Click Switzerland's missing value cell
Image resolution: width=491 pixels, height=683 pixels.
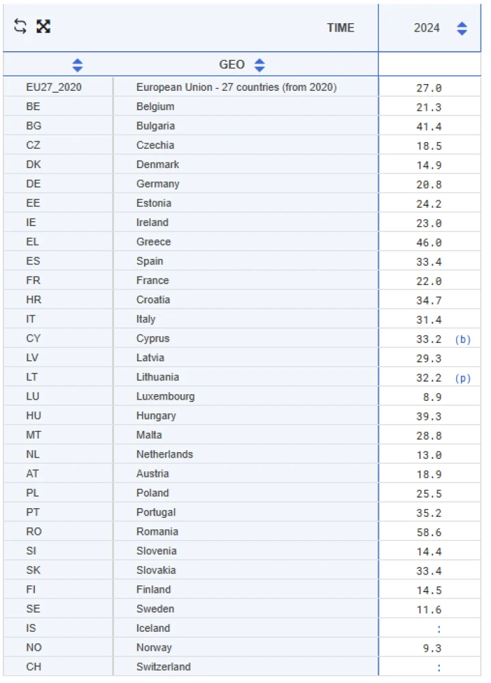point(438,667)
